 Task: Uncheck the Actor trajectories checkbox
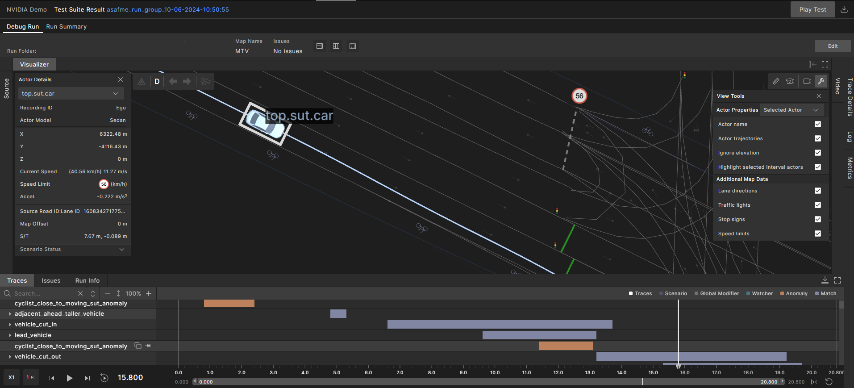pos(817,138)
